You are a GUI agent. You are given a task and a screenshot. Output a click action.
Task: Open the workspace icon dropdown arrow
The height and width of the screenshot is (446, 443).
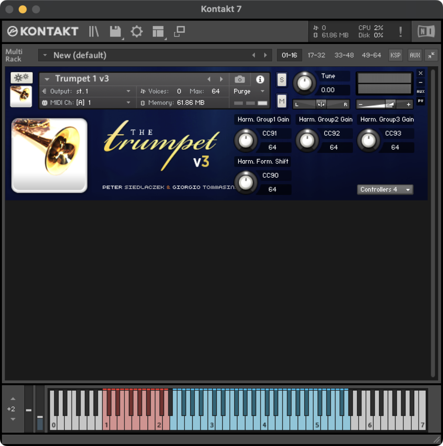tap(166, 38)
